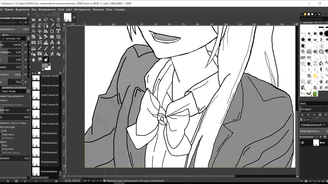Choose the Warp Transform tool
This screenshot has height=184, width=328.
pyautogui.click(x=46, y=42)
